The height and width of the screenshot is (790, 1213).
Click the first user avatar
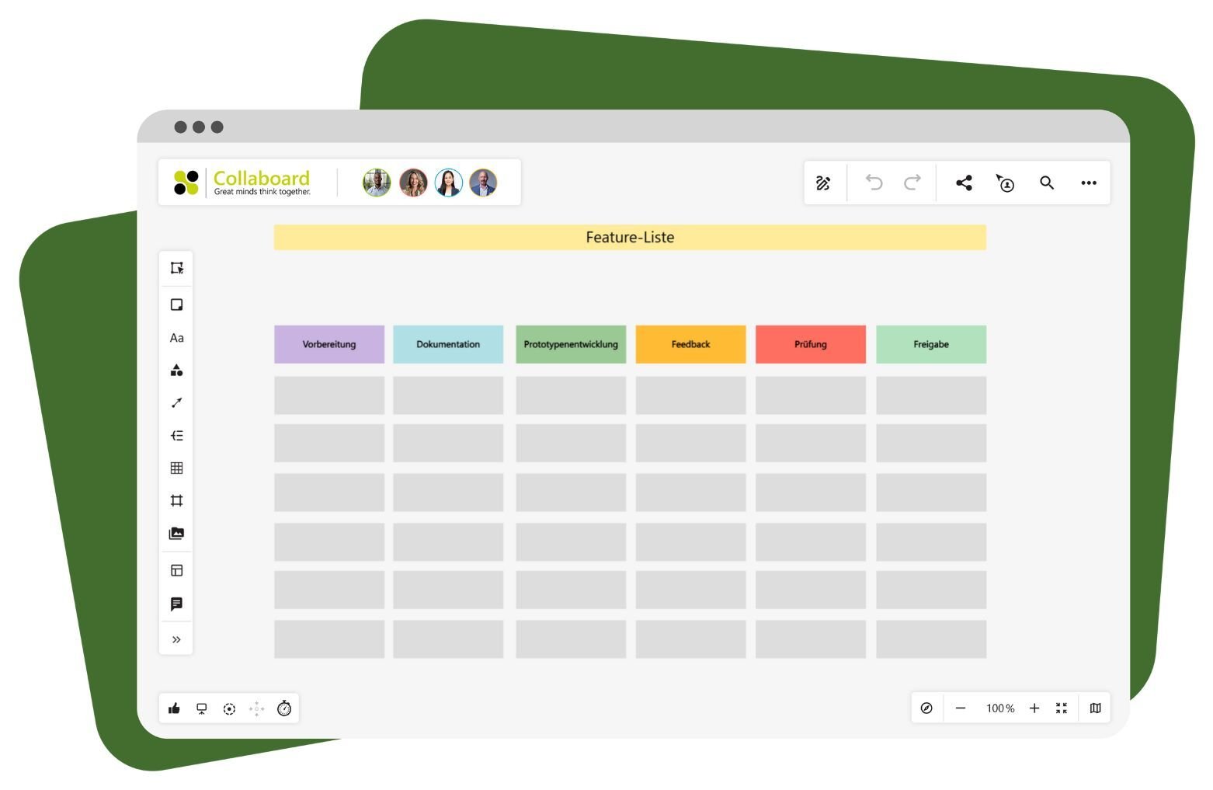(377, 183)
